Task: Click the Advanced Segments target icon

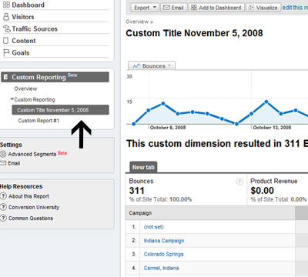Action: pyautogui.click(x=3, y=154)
